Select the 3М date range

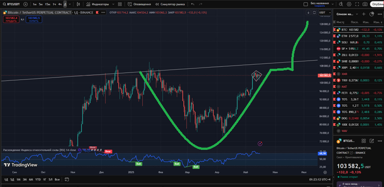pos(25,179)
